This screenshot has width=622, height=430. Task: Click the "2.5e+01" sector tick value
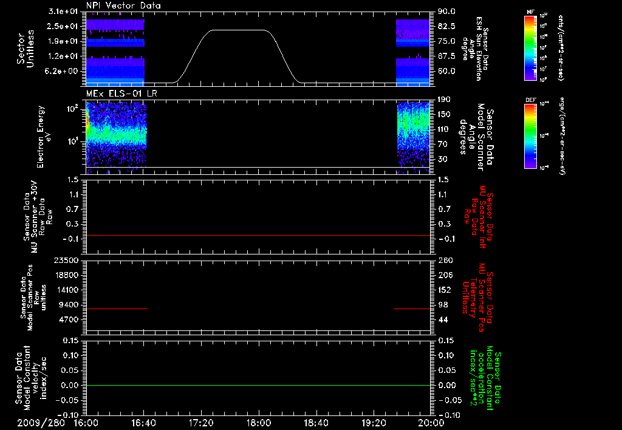(63, 26)
